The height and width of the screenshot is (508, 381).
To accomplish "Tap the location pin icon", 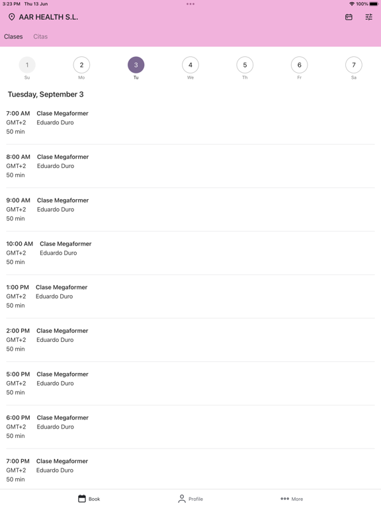I will click(x=12, y=17).
